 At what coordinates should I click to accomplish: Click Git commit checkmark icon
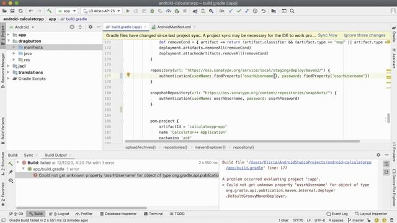click(x=239, y=11)
